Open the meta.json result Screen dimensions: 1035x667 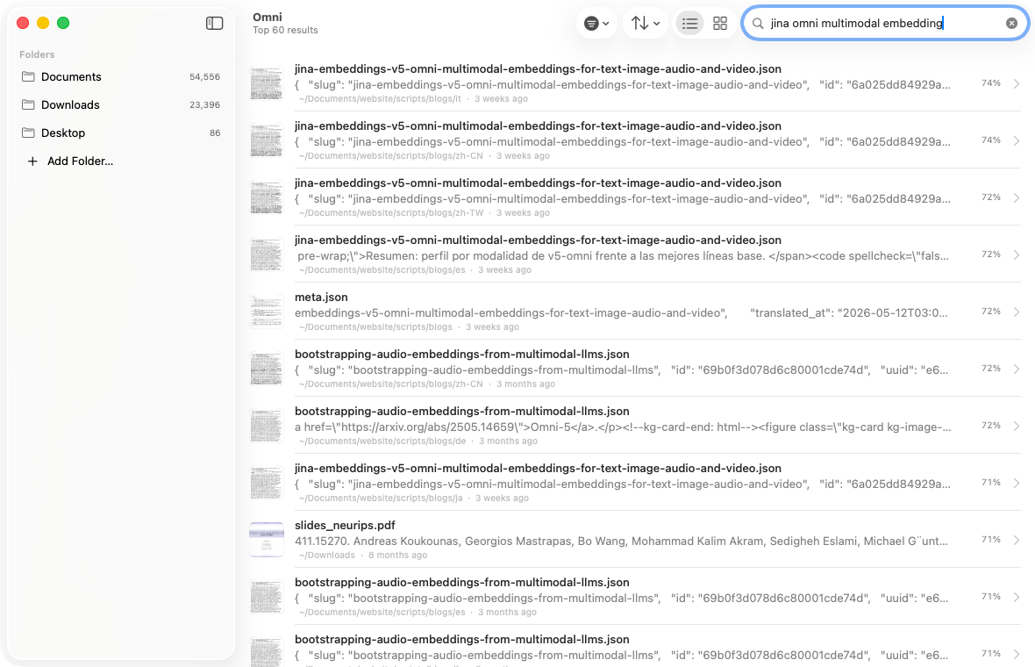(635, 312)
